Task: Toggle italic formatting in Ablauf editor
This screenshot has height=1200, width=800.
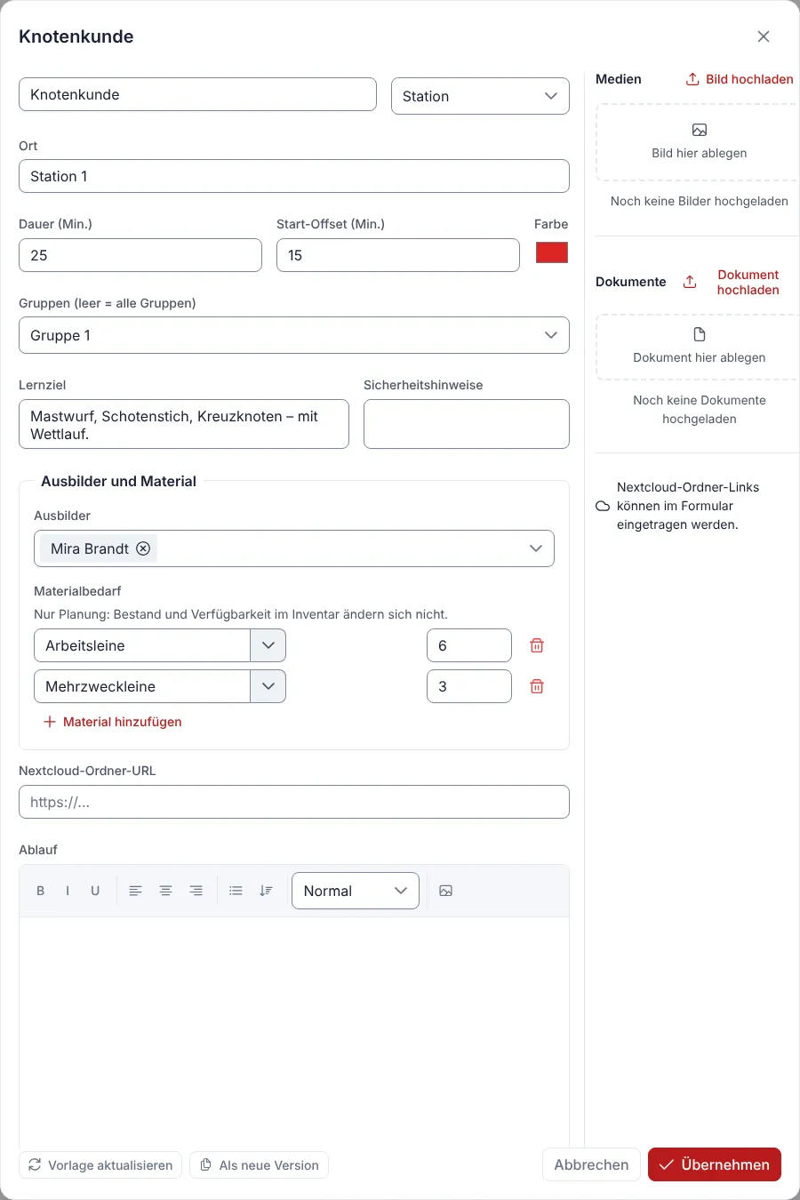Action: 68,891
